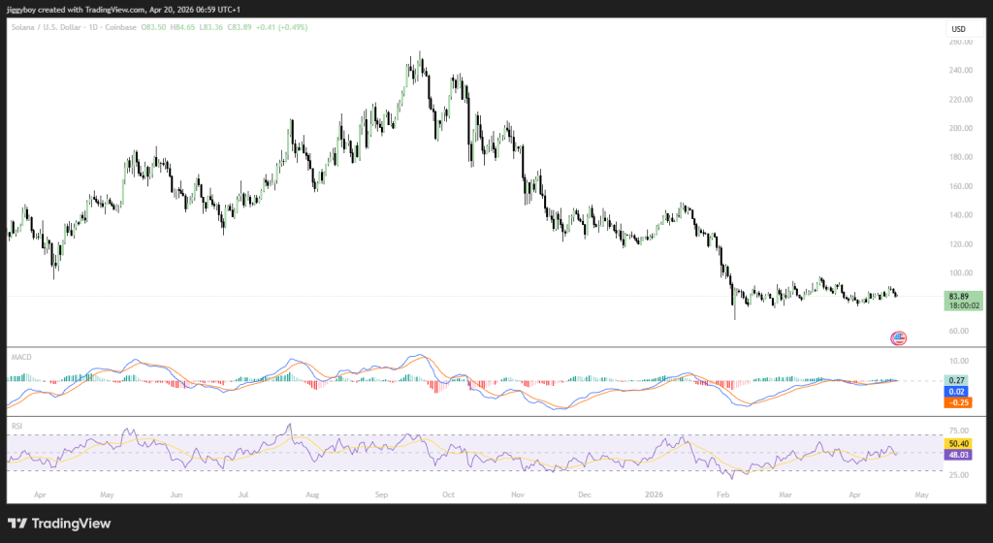The width and height of the screenshot is (993, 543).
Task: Click the Nov label on time axis
Action: pyautogui.click(x=518, y=495)
